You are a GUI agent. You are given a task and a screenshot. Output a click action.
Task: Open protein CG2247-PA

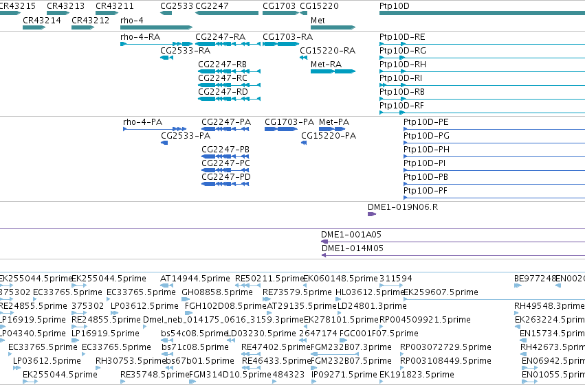[225, 129]
